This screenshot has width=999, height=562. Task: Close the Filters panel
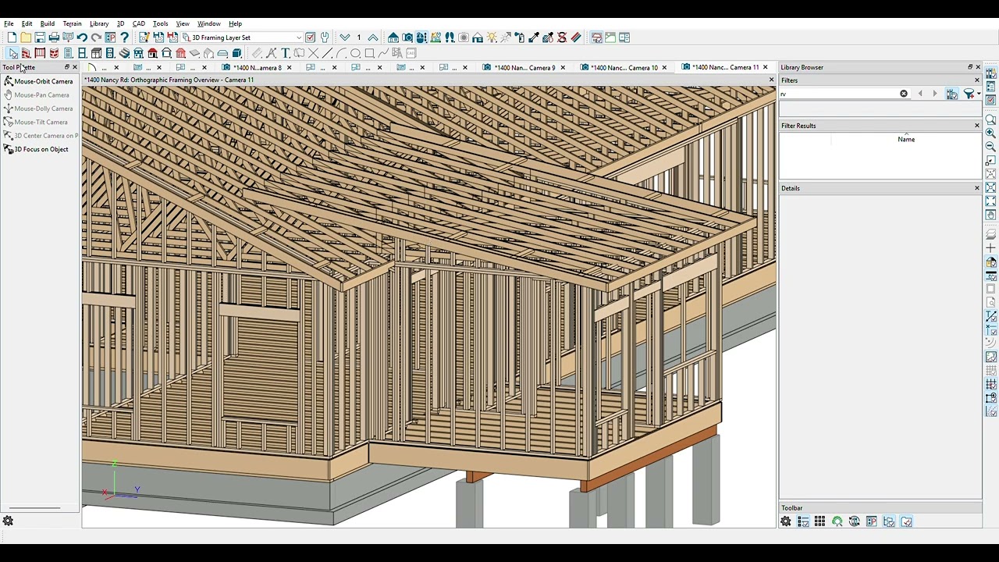coord(977,80)
